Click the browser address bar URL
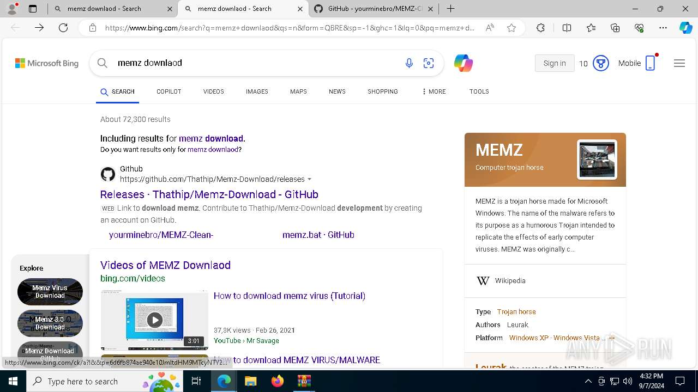The width and height of the screenshot is (698, 392). click(x=289, y=28)
